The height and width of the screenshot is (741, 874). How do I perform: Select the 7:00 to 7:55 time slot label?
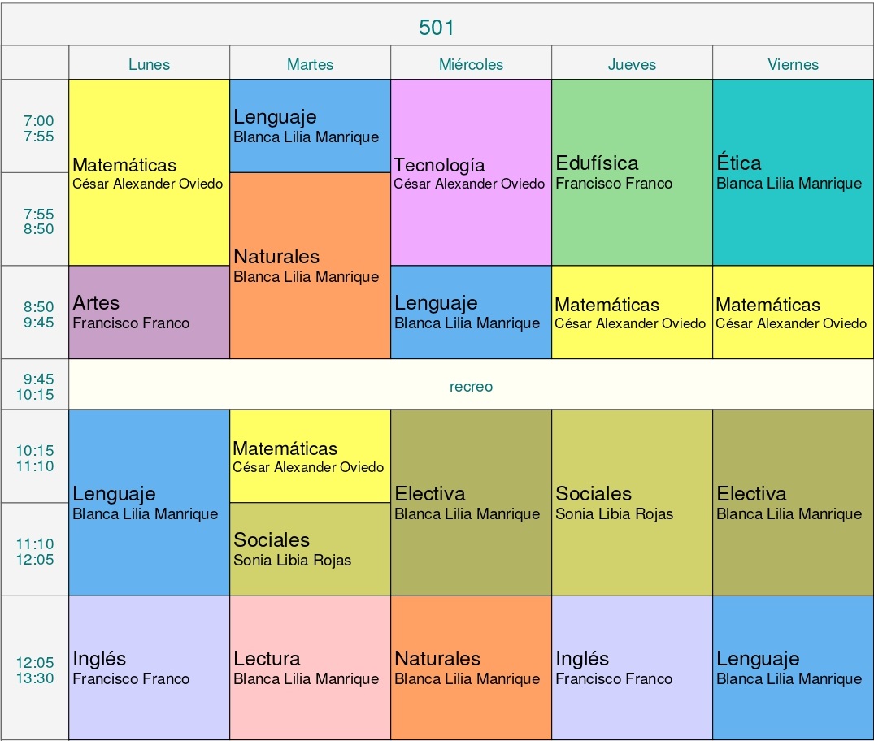[38, 128]
